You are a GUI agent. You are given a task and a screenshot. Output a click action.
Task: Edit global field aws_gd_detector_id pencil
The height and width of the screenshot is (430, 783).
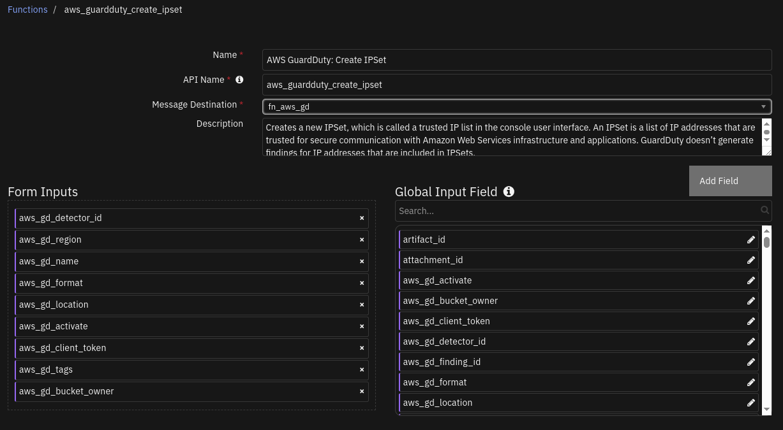751,341
